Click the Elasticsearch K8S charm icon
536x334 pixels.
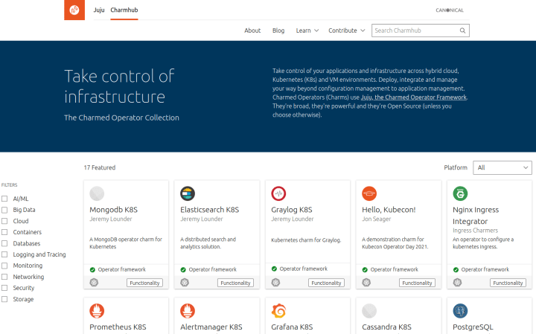[x=188, y=193]
